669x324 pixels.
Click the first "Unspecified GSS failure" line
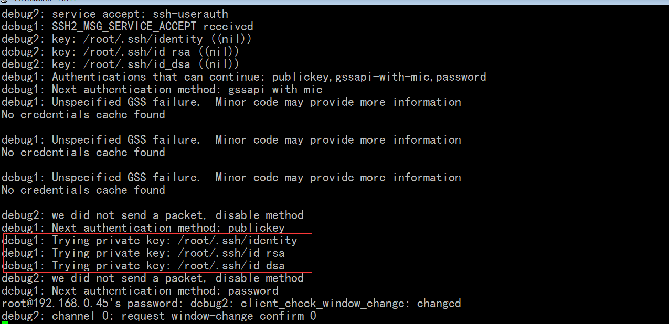231,102
